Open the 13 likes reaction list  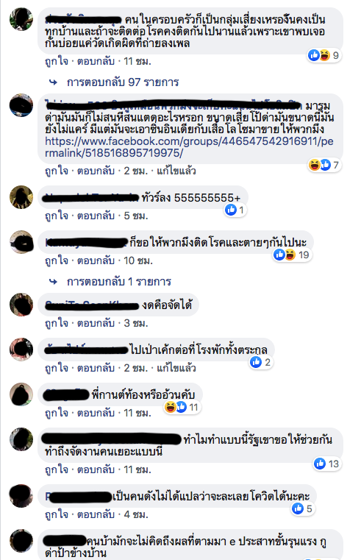(326, 464)
